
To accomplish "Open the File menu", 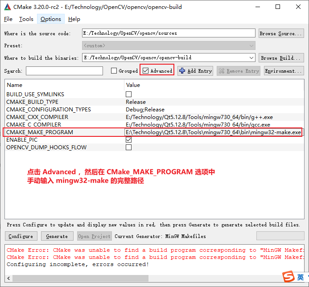I will coord(8,19).
